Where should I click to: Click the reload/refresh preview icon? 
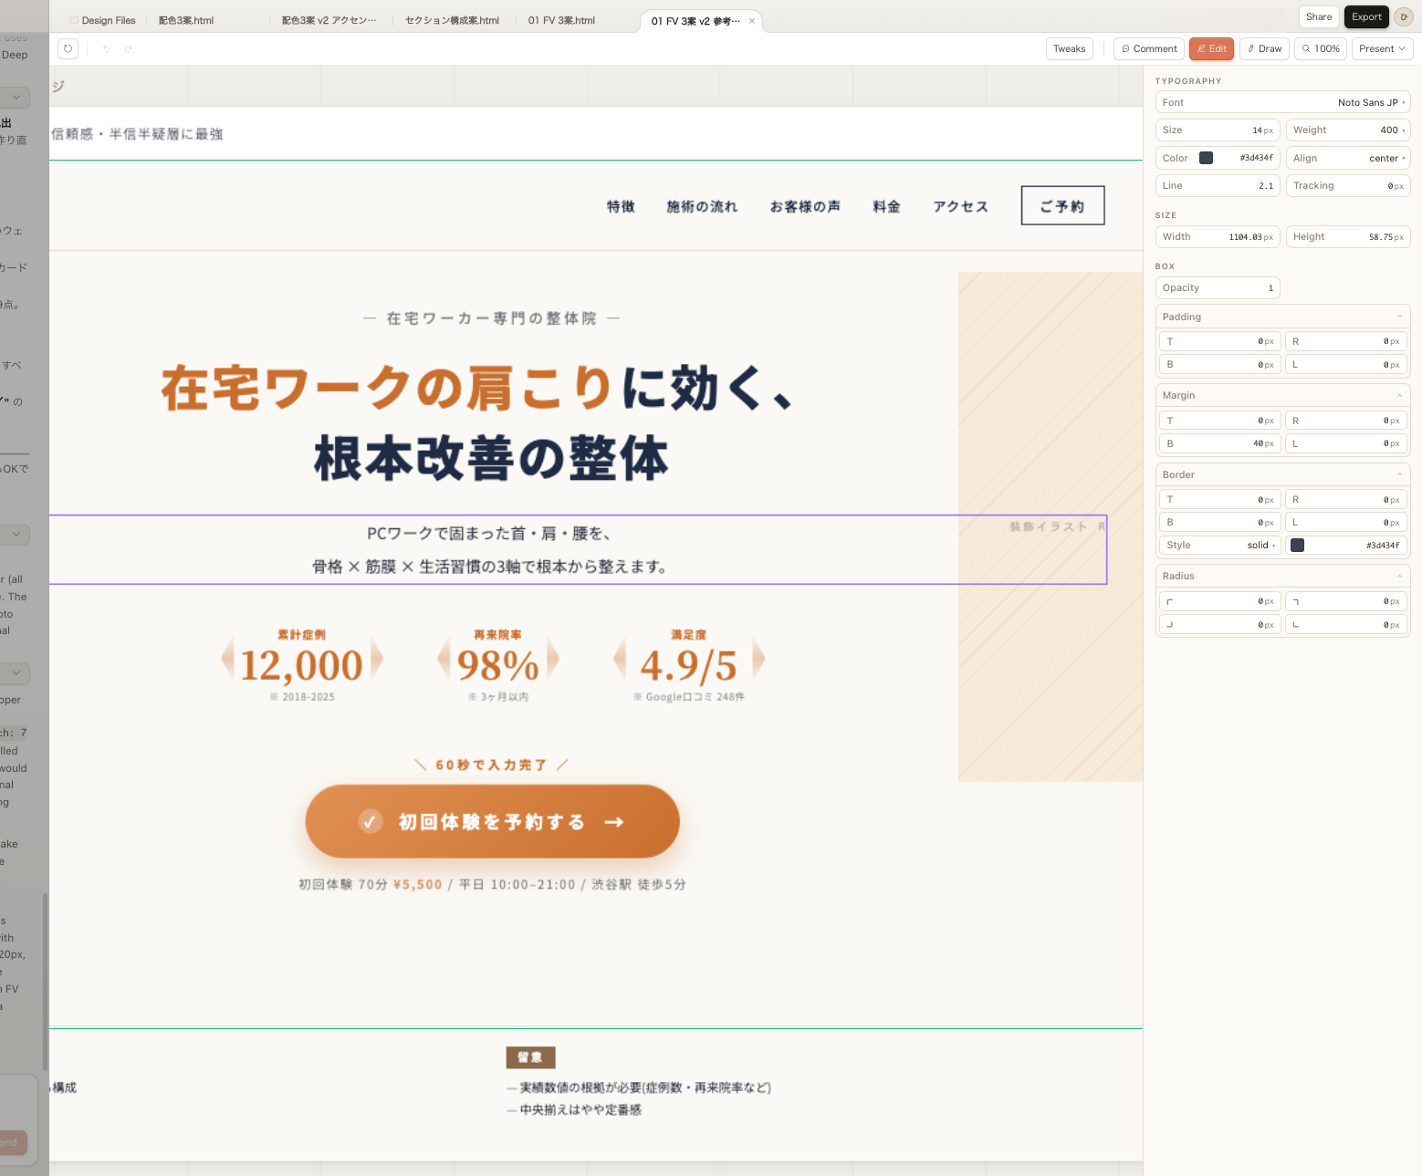pyautogui.click(x=68, y=48)
